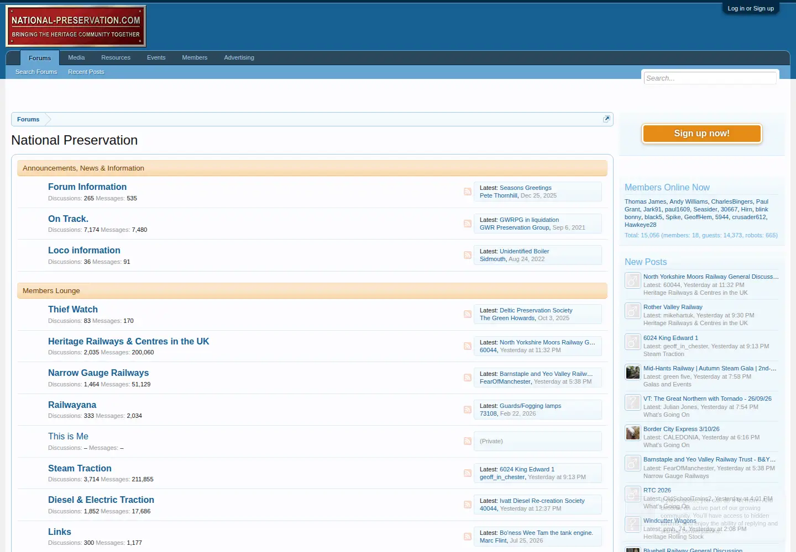The image size is (796, 552).
Task: Open Announcements, News & Information category
Action: 83,168
